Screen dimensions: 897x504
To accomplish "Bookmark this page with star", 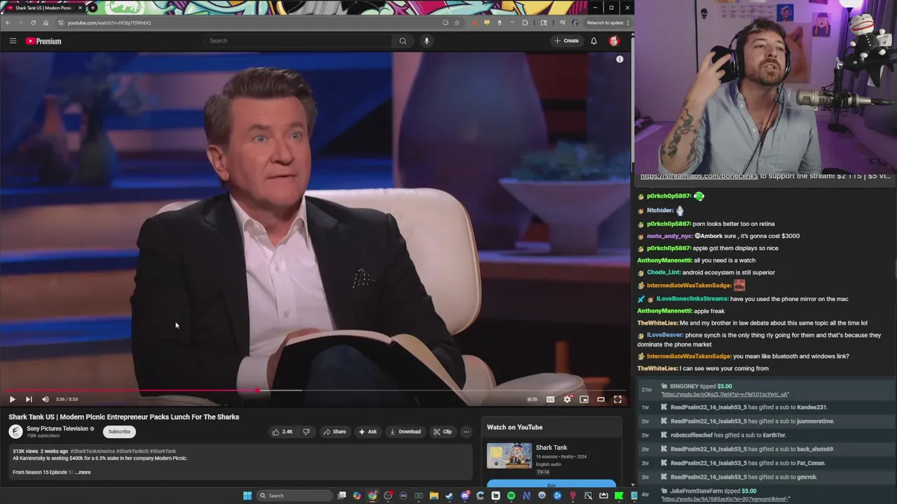I will coord(457,22).
